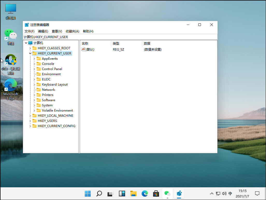Launch 微信 from the desktop

pos(10,34)
